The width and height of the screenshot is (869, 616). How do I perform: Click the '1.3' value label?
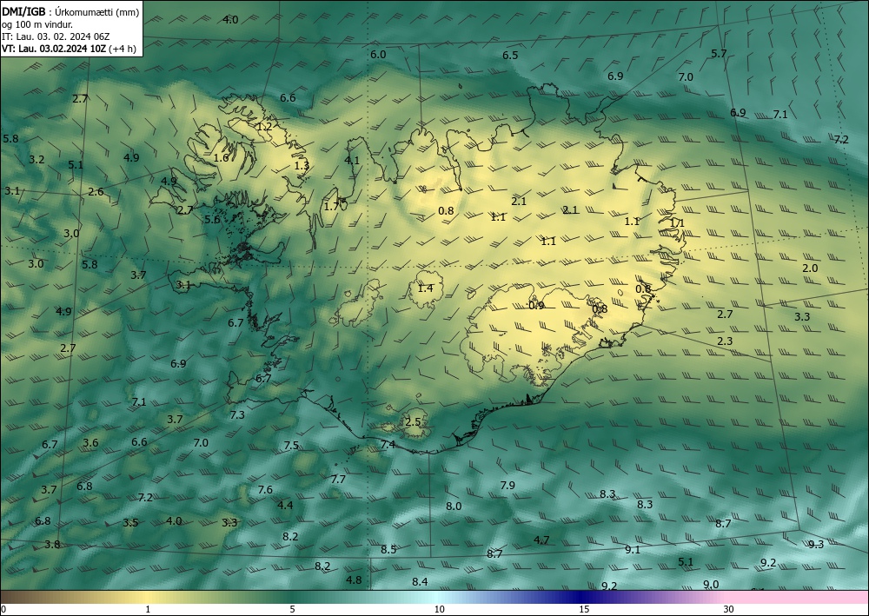302,165
